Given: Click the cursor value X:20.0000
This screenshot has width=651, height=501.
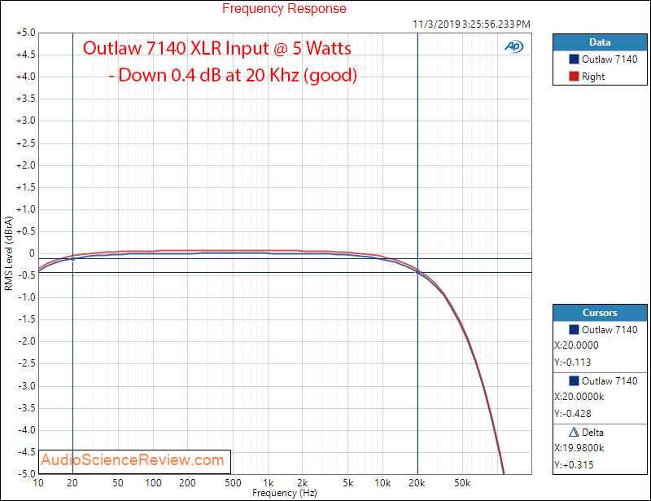Looking at the screenshot, I should (x=576, y=345).
